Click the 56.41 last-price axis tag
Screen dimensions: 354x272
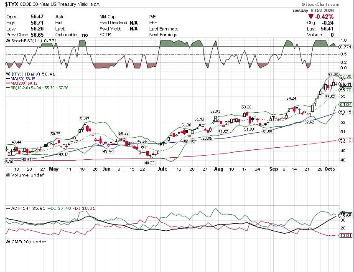click(x=346, y=85)
